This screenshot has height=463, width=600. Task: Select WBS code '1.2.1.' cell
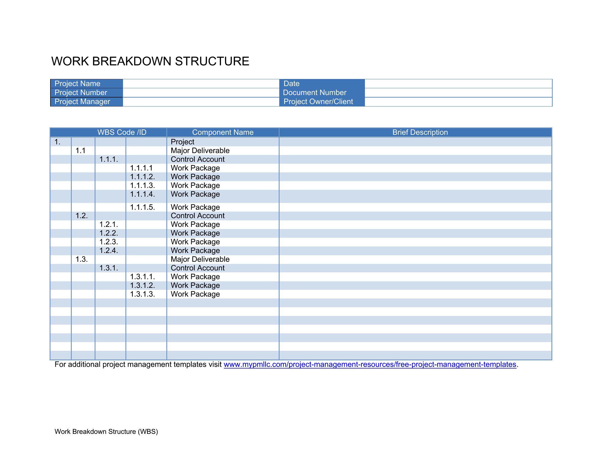110,225
